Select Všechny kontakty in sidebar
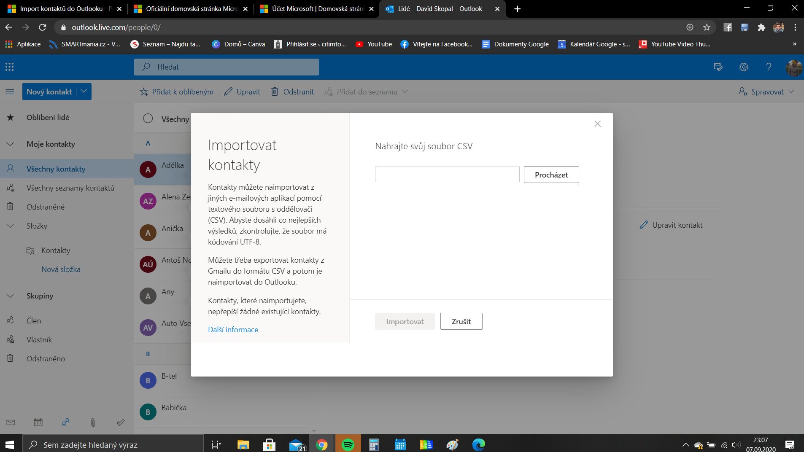This screenshot has width=804, height=452. click(67, 169)
